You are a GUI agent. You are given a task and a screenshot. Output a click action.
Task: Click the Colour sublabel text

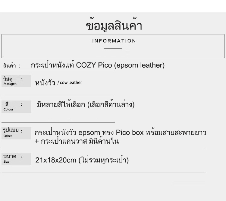point(8,109)
